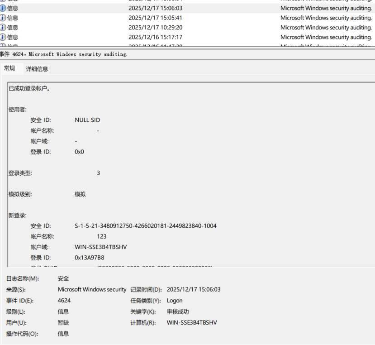Click the NULL SID value under 使用者
Screen dimensions: 375x345
[87, 120]
